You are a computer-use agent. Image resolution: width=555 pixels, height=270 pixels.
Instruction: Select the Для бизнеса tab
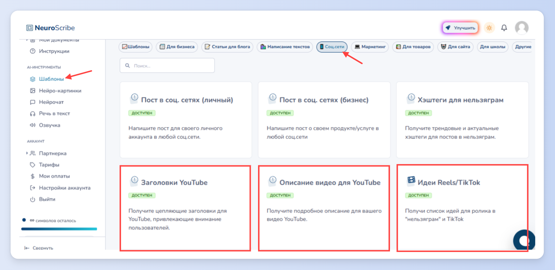177,47
